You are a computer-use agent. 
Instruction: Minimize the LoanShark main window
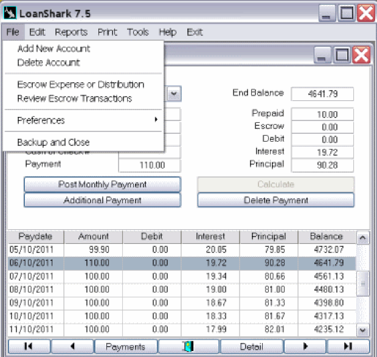click(x=327, y=13)
